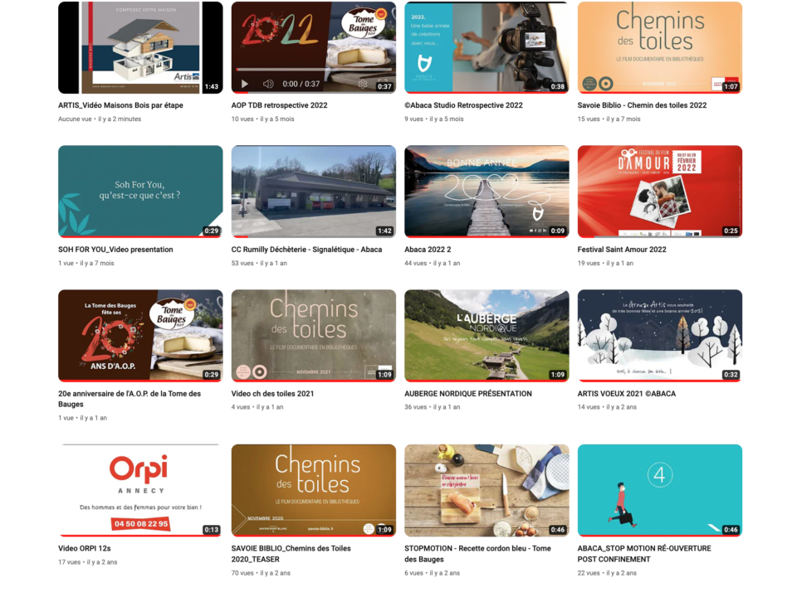The width and height of the screenshot is (797, 597).
Task: Open the Bonne Année 2022 lake thumbnail
Action: 487,192
